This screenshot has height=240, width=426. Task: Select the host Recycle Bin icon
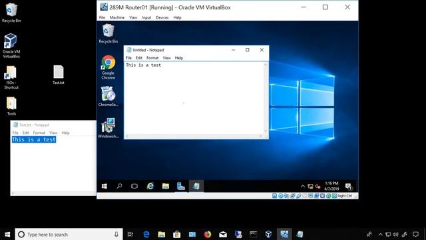click(11, 13)
